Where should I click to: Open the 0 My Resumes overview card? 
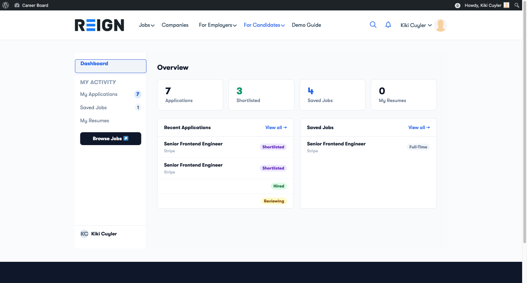click(404, 95)
